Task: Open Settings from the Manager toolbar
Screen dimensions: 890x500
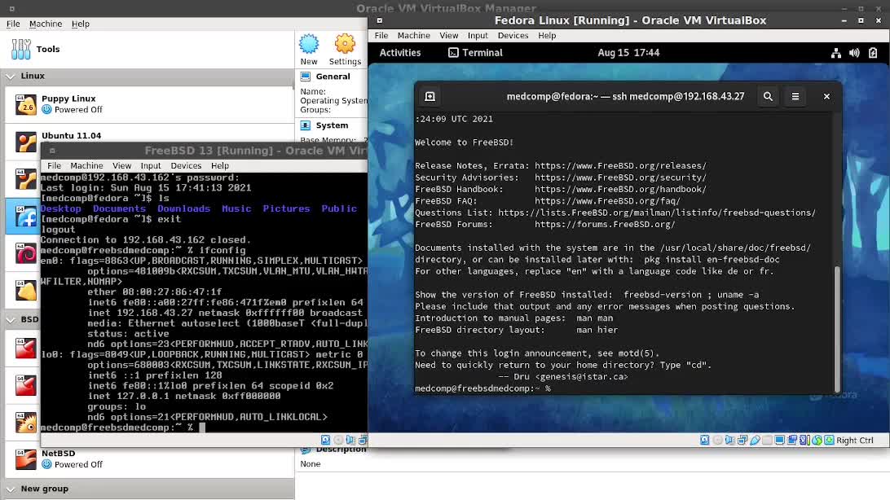Action: (345, 50)
